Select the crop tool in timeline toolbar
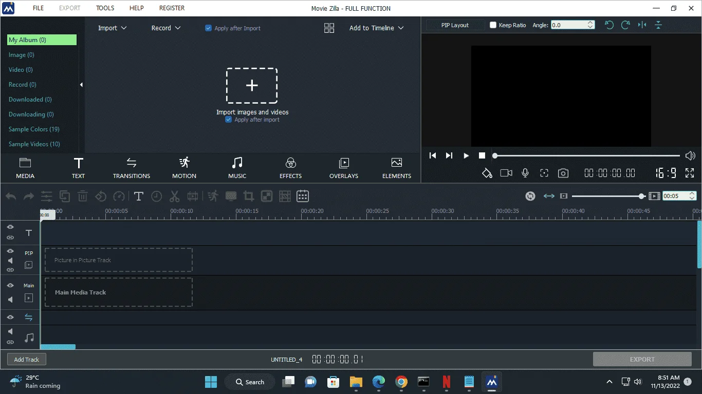 coord(249,196)
